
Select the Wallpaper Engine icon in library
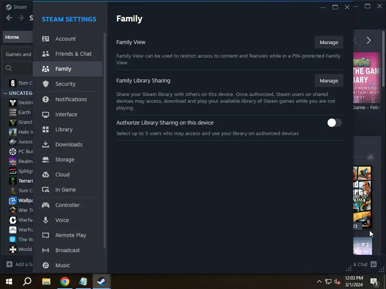click(12, 201)
